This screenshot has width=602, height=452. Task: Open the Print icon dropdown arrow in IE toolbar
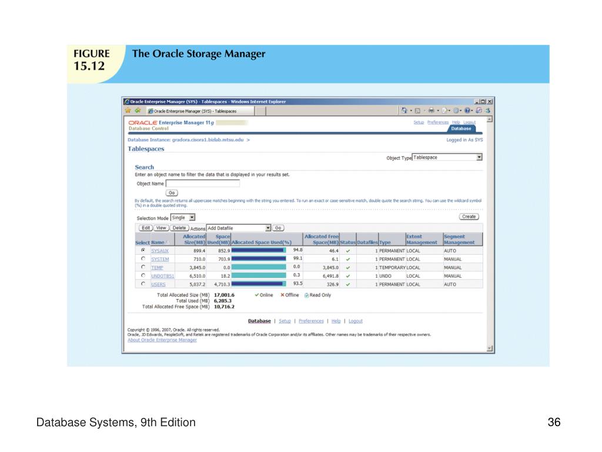pyautogui.click(x=437, y=111)
